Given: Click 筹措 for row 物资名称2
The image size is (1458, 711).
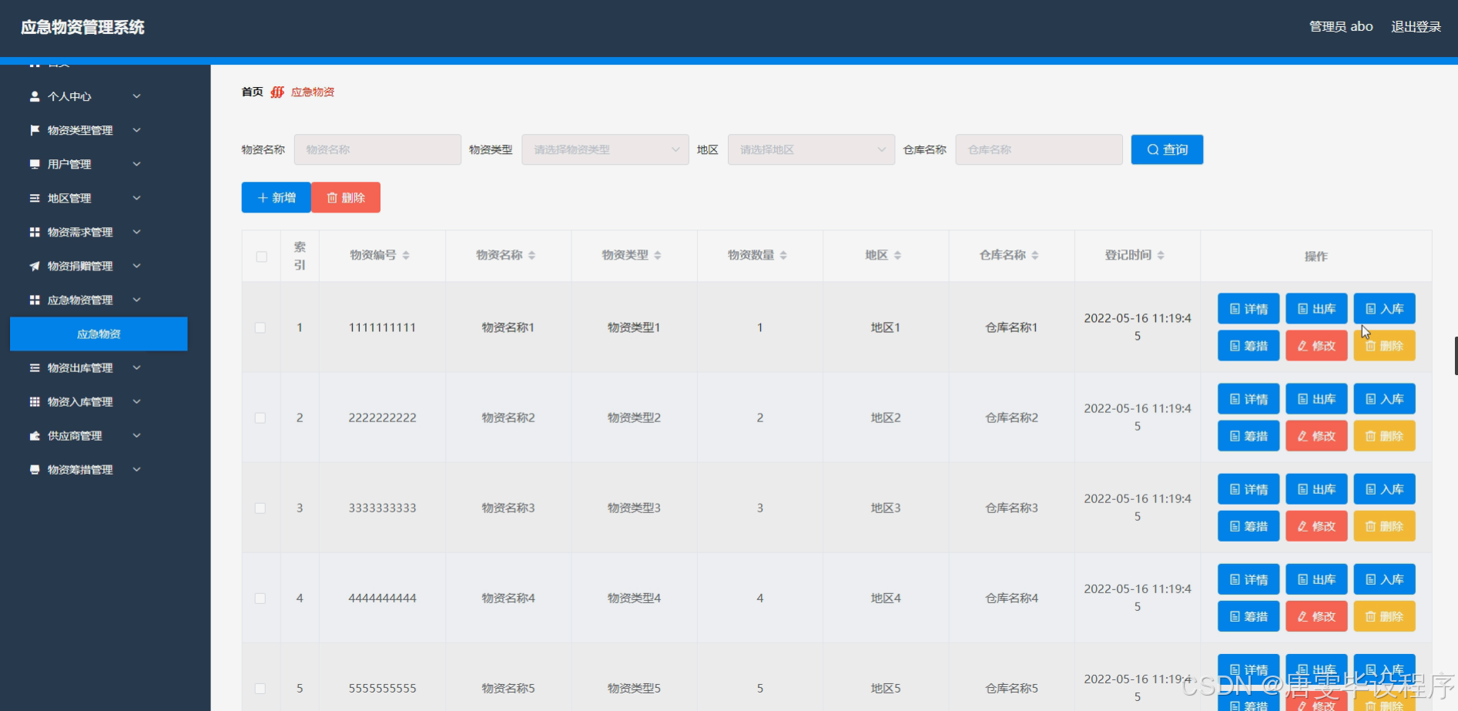Looking at the screenshot, I should point(1249,436).
